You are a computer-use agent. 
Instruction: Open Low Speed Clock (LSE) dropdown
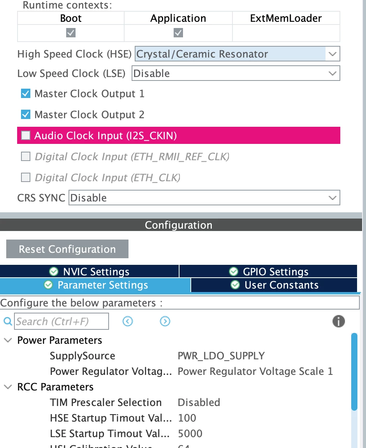tap(236, 73)
